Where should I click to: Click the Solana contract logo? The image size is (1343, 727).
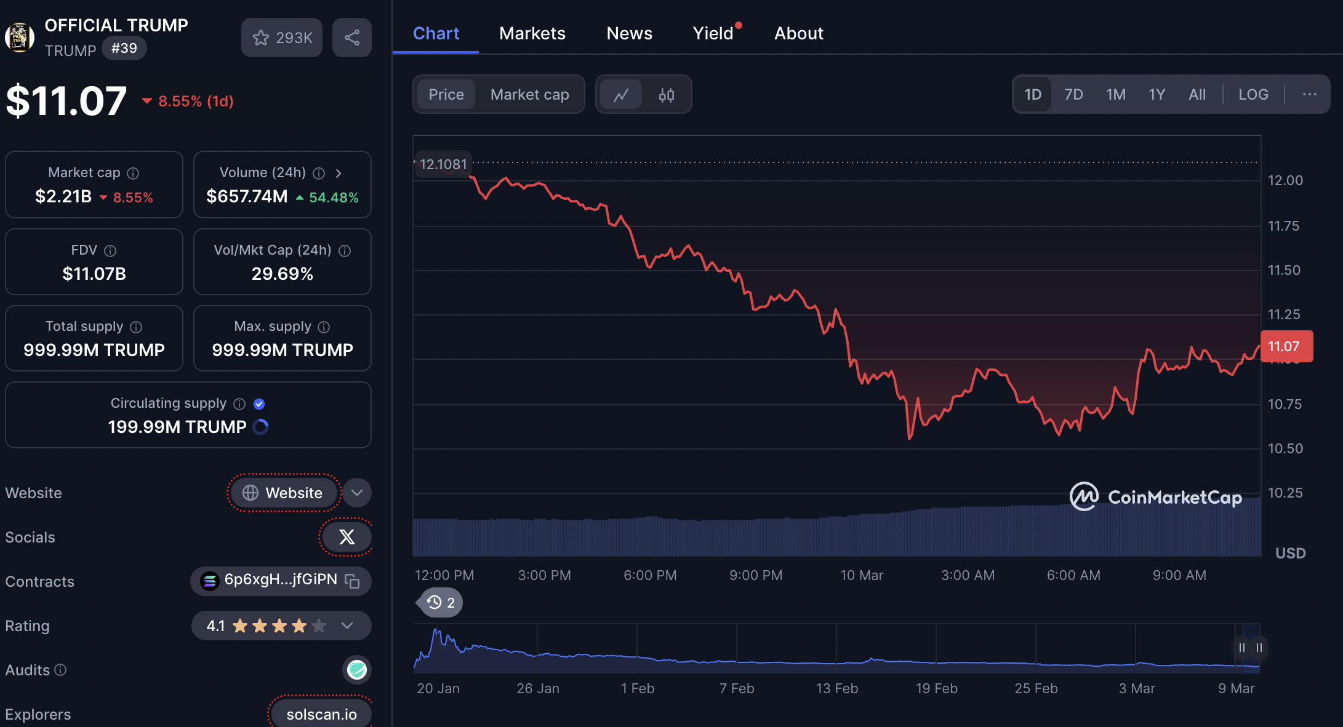coord(210,581)
